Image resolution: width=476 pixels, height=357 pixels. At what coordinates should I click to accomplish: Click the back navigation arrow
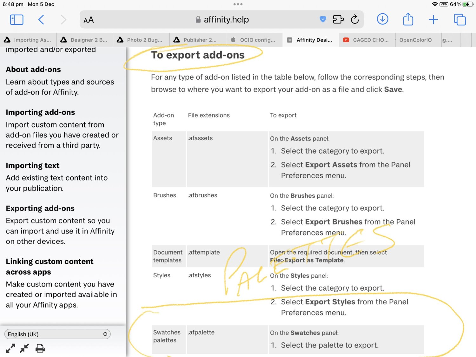41,19
